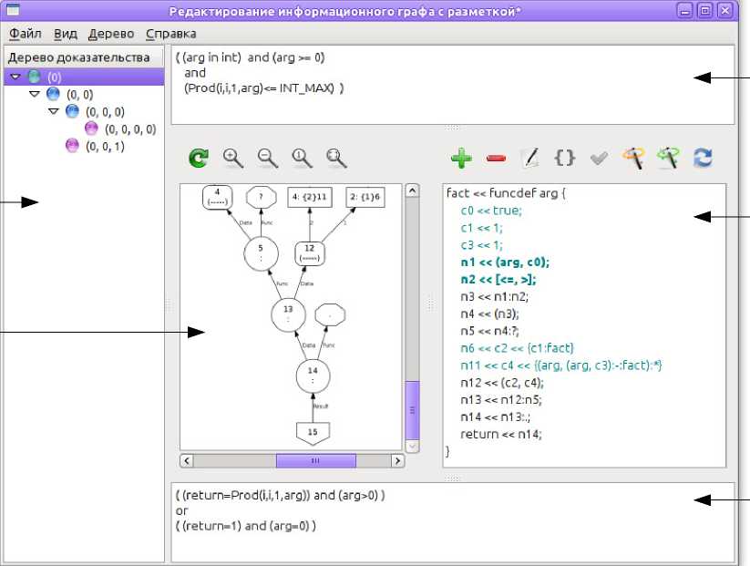Image resolution: width=750 pixels, height=566 pixels.
Task: Click the pencil edit icon
Action: click(x=529, y=159)
